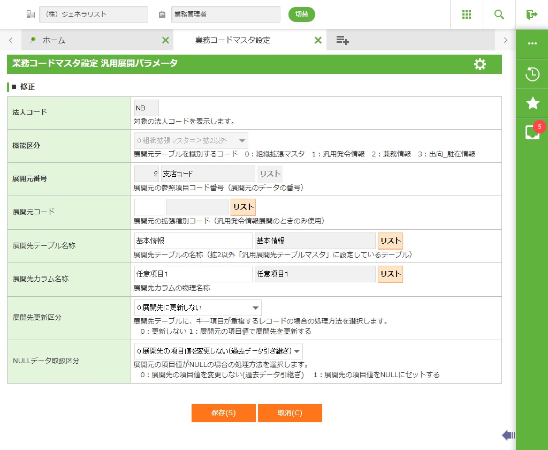
Task: Click the add new tab icon
Action: pos(342,40)
